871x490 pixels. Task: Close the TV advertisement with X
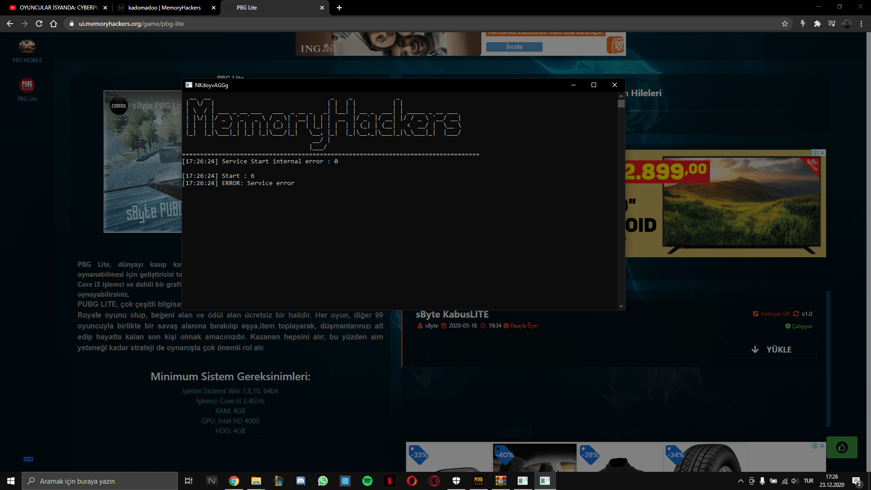(x=822, y=153)
